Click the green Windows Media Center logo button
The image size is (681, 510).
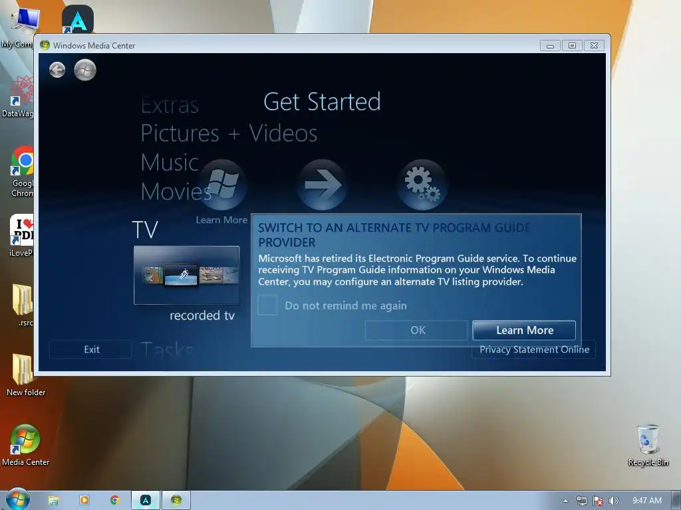[85, 70]
